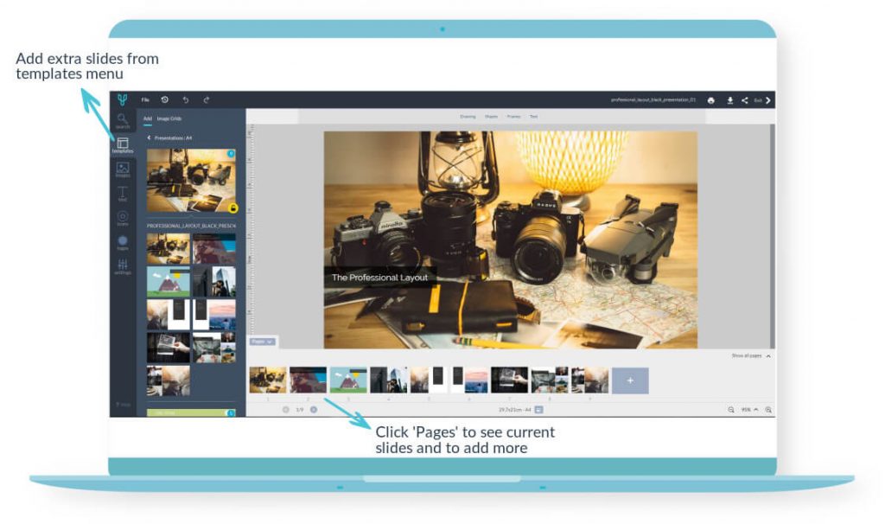Open the Print option
Image resolution: width=885 pixels, height=524 pixels.
[711, 100]
